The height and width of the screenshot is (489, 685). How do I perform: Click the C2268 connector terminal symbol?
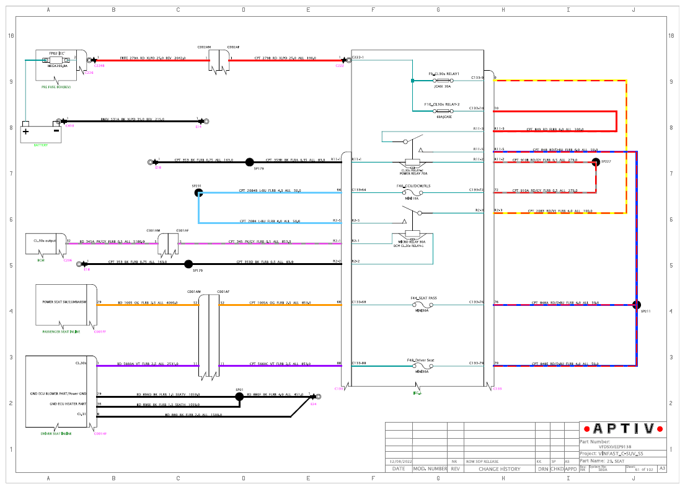[92, 60]
